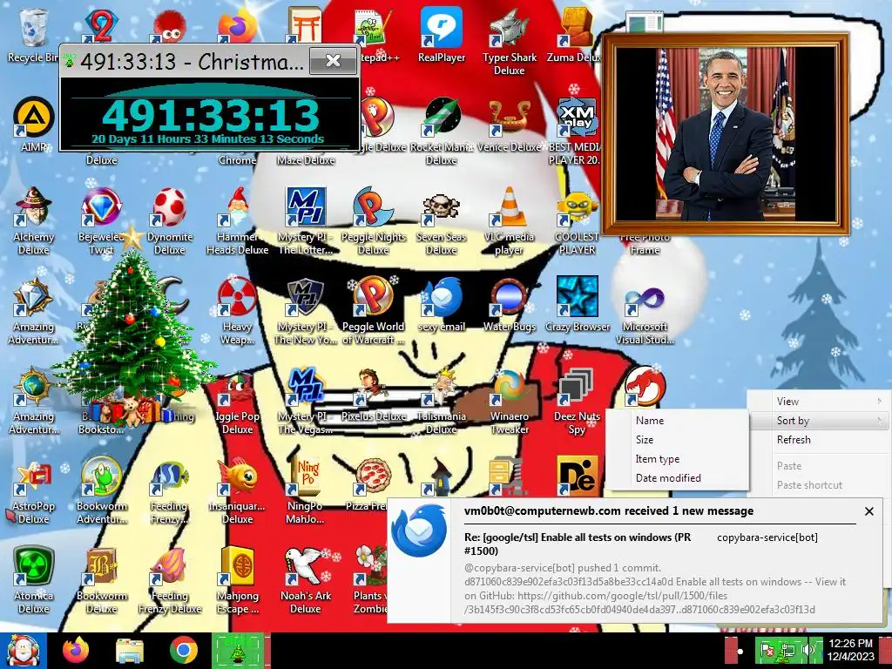Launch RealPlayer from the desktop
The image size is (892, 669).
pyautogui.click(x=442, y=35)
